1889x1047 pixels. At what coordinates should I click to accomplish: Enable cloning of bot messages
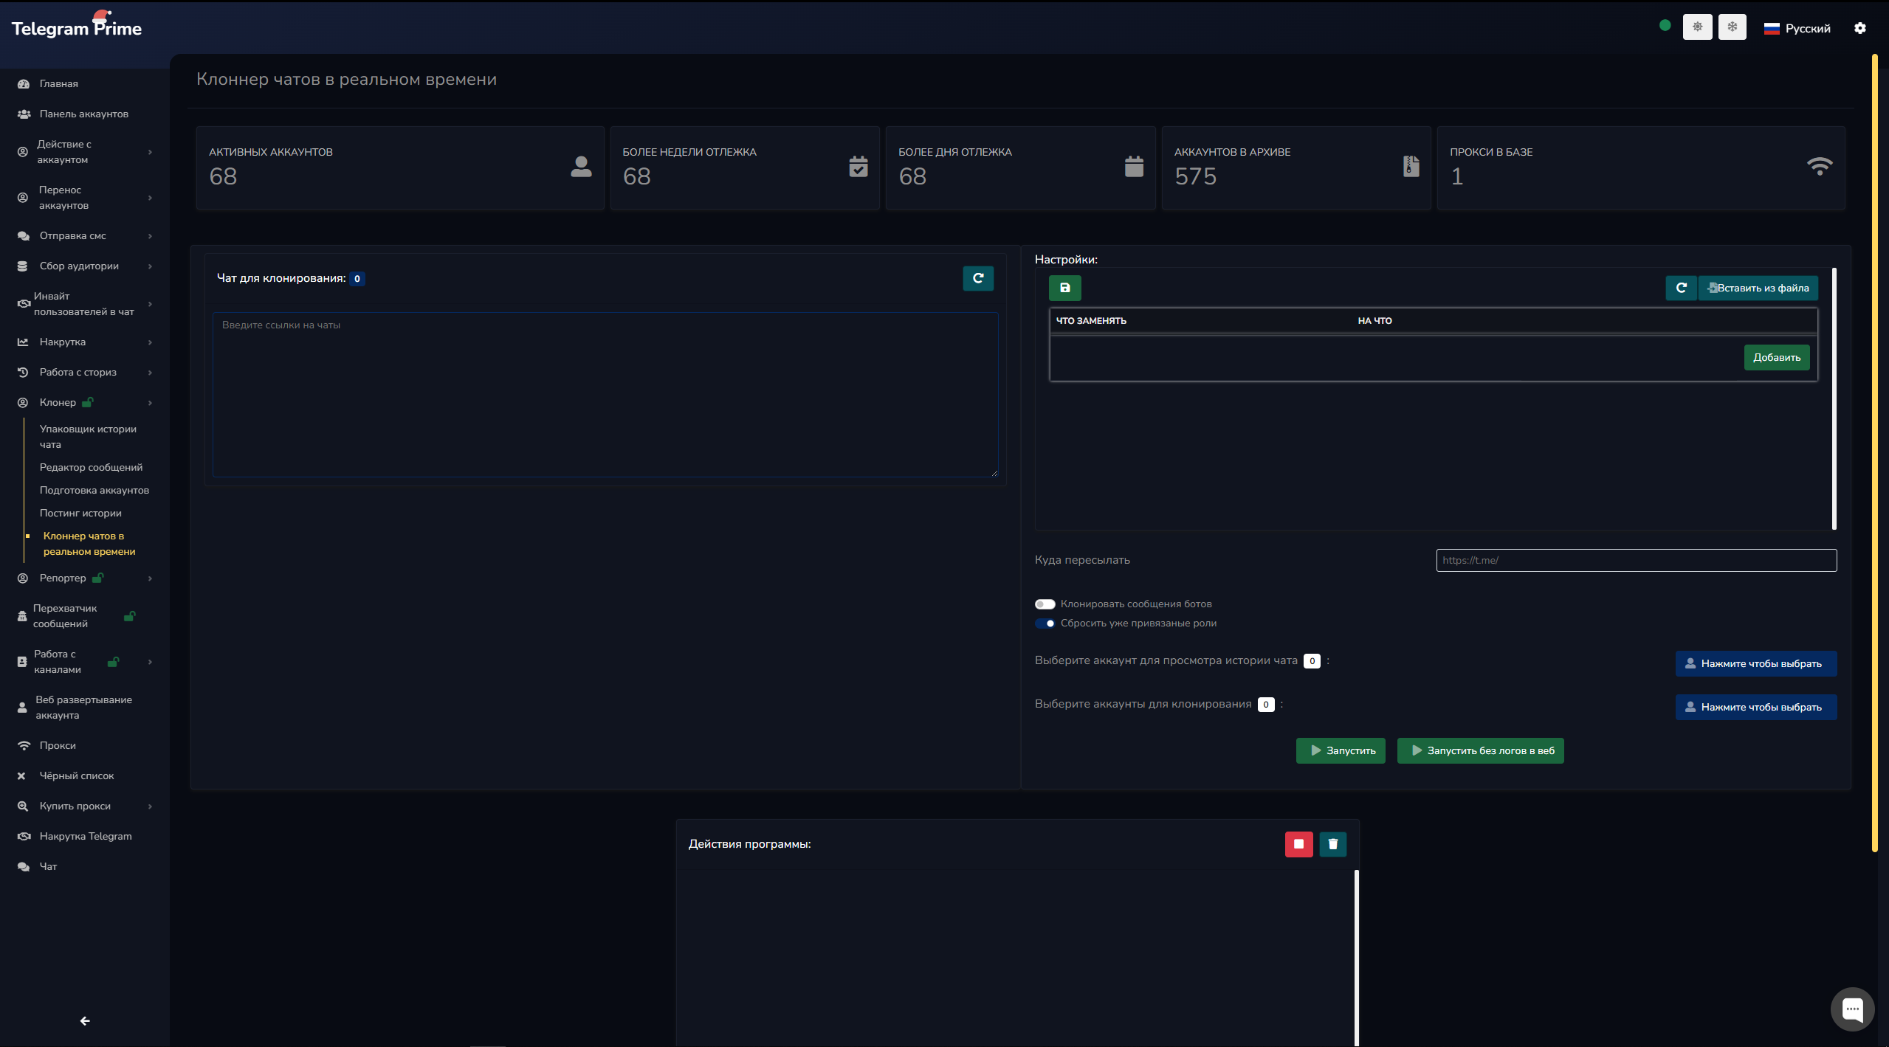(x=1045, y=604)
